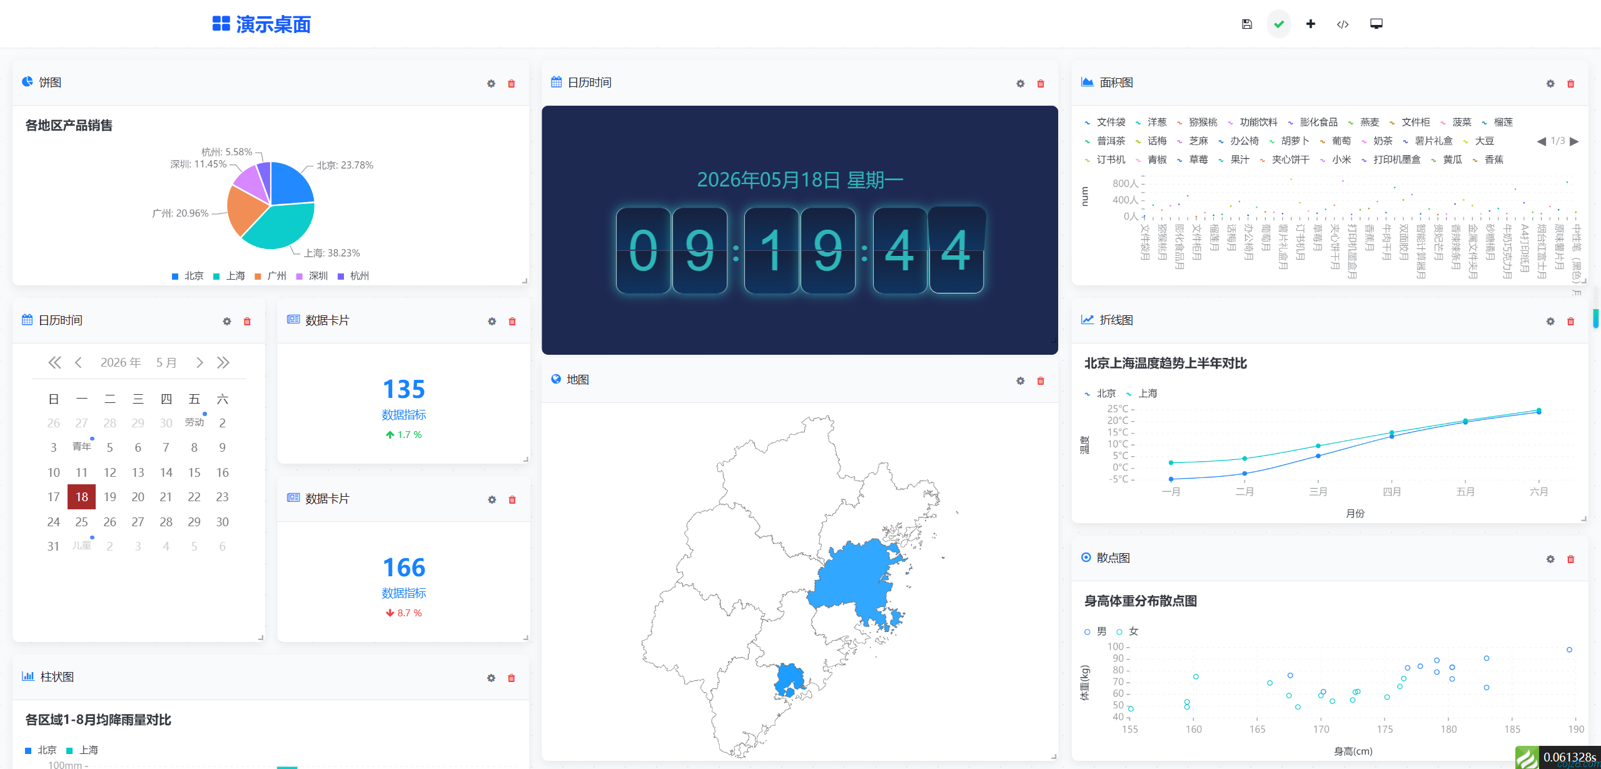Go to previous month in calendar
The width and height of the screenshot is (1601, 769).
[x=78, y=362]
